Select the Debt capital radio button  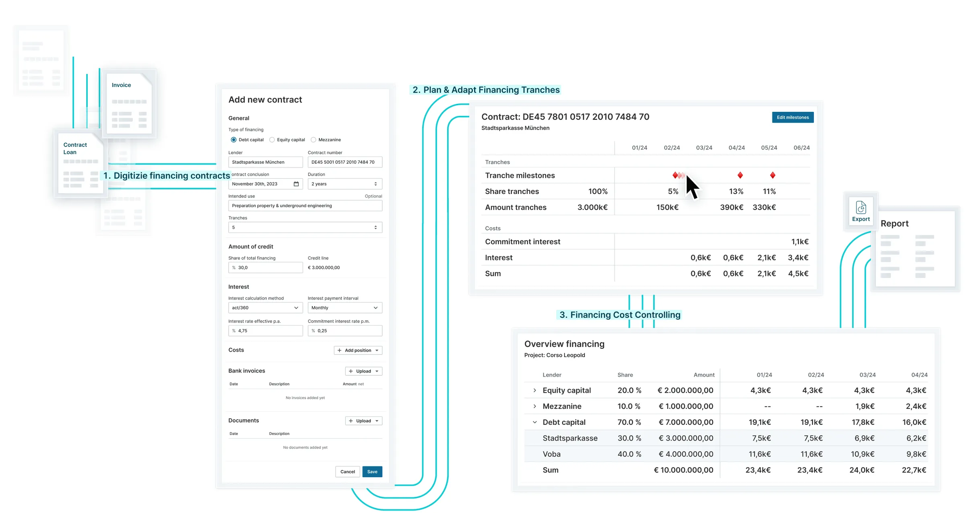click(x=233, y=140)
